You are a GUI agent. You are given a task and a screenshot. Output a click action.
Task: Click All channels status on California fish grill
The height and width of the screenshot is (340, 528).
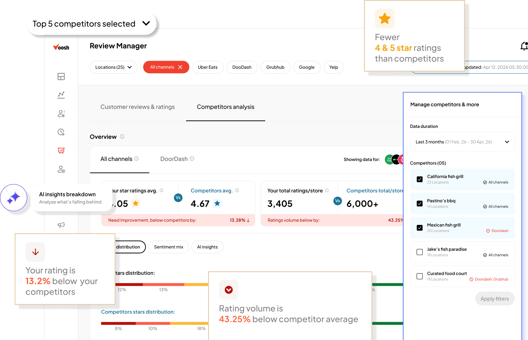click(496, 182)
